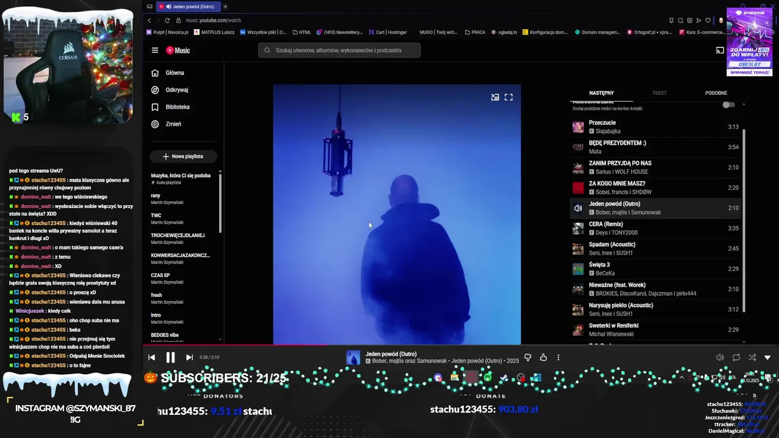
Task: Click the player bar album thumbnail
Action: (354, 358)
